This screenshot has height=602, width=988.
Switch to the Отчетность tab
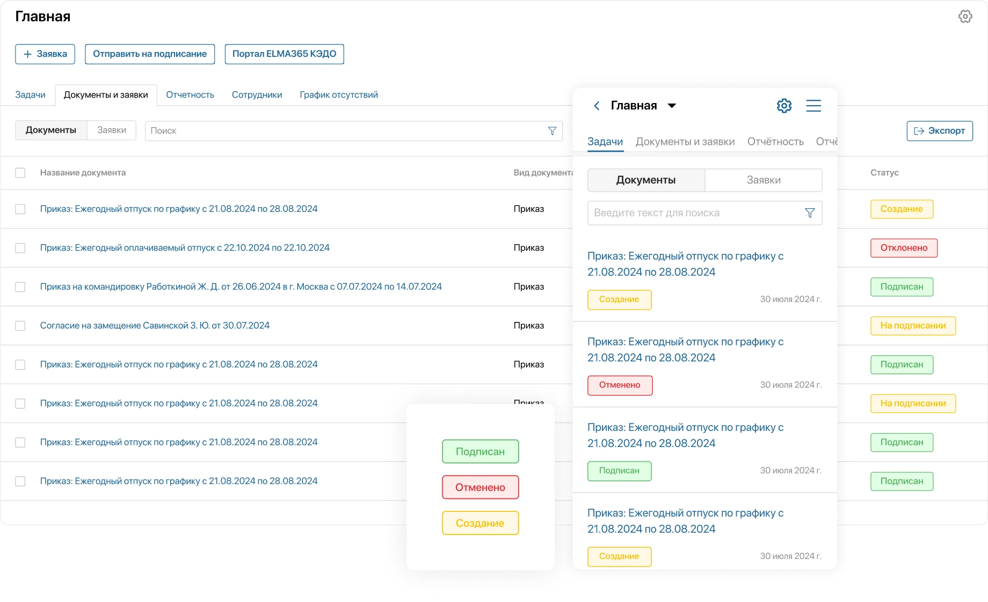pos(190,95)
